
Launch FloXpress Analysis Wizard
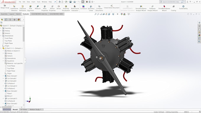(x=153, y=8)
